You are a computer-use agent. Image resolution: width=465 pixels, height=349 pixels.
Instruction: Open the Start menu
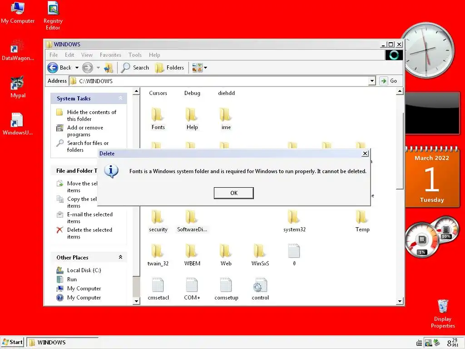(x=12, y=342)
